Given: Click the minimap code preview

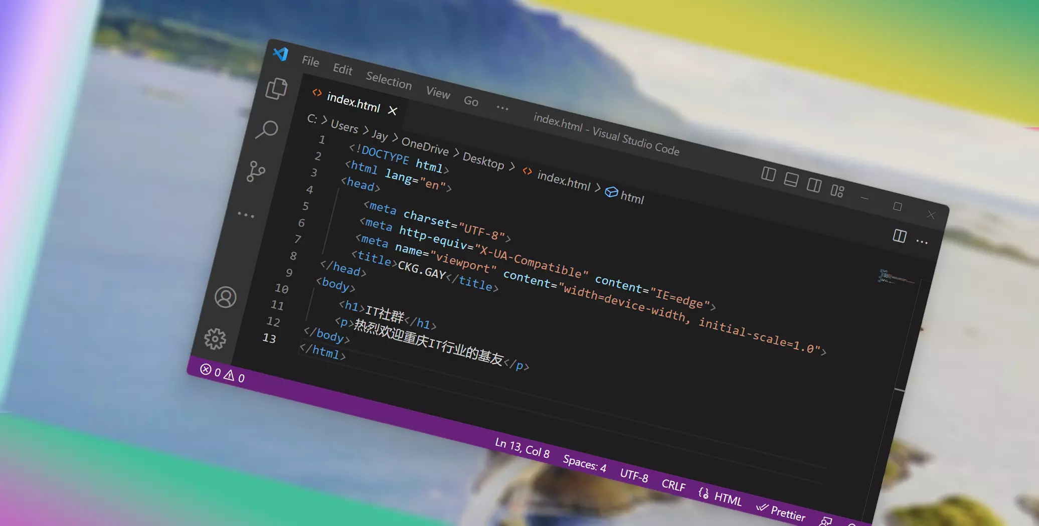Looking at the screenshot, I should (896, 277).
